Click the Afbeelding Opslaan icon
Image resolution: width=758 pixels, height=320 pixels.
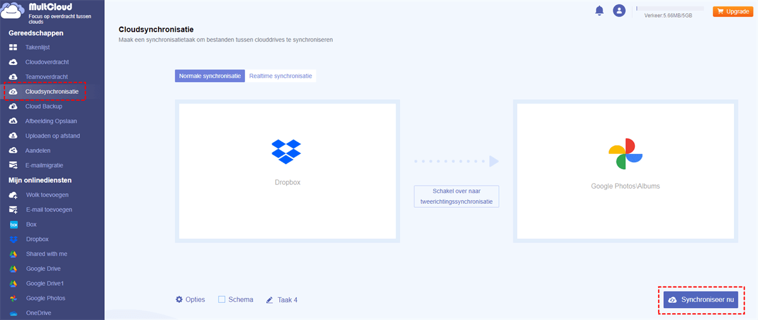click(13, 121)
